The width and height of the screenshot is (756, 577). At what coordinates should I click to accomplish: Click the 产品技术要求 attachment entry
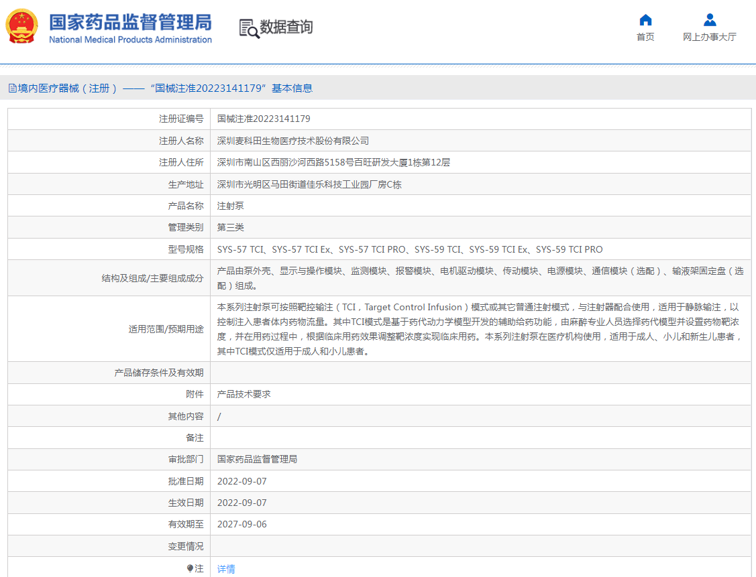[x=242, y=393]
